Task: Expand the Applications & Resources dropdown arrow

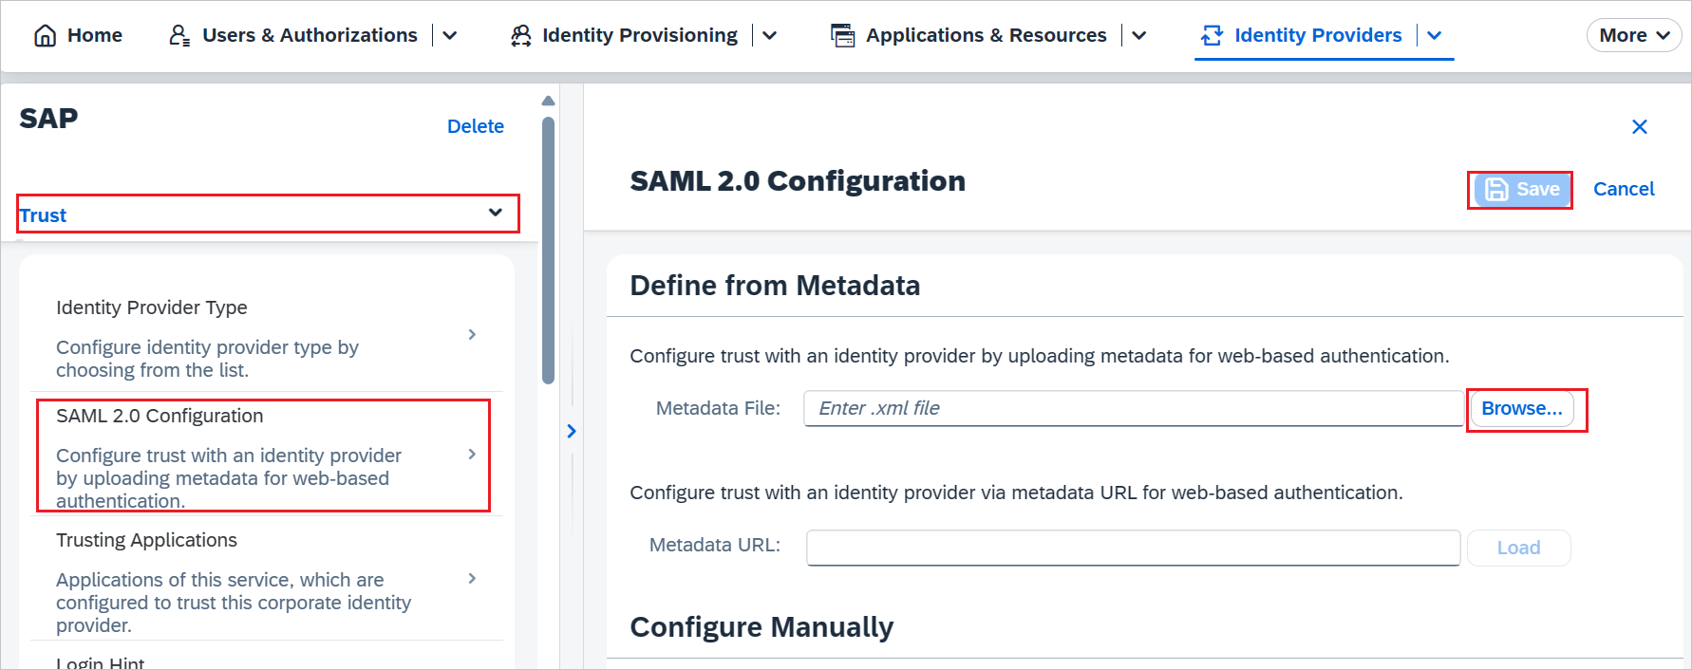Action: pos(1139,35)
